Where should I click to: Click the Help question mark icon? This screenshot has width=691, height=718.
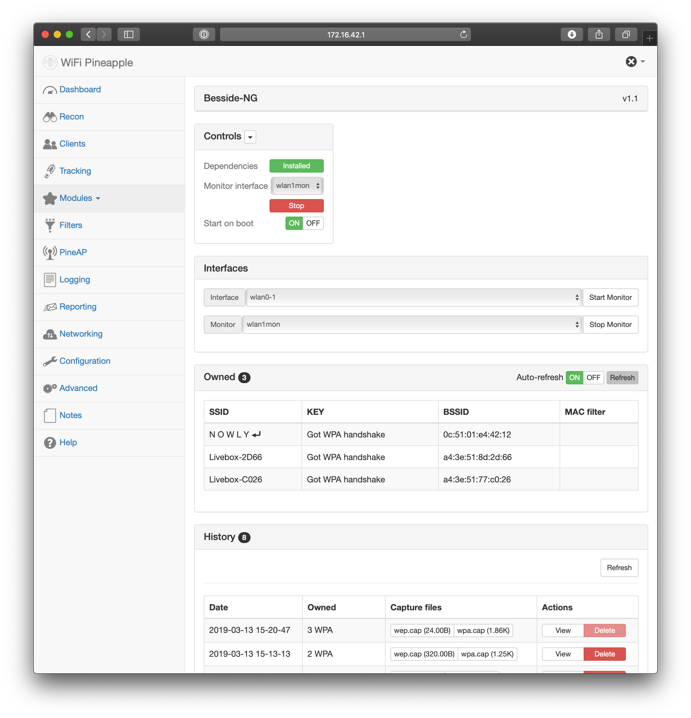(x=50, y=443)
